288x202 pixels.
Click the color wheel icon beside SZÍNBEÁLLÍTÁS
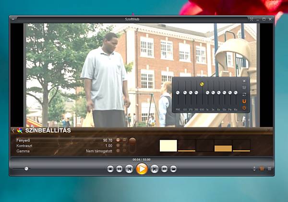(20, 130)
